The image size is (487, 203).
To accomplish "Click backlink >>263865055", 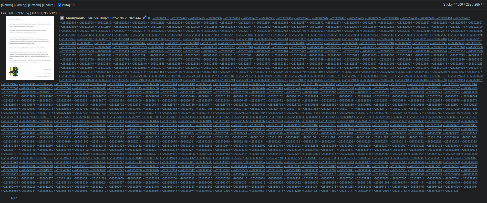I will click(x=9, y=191).
